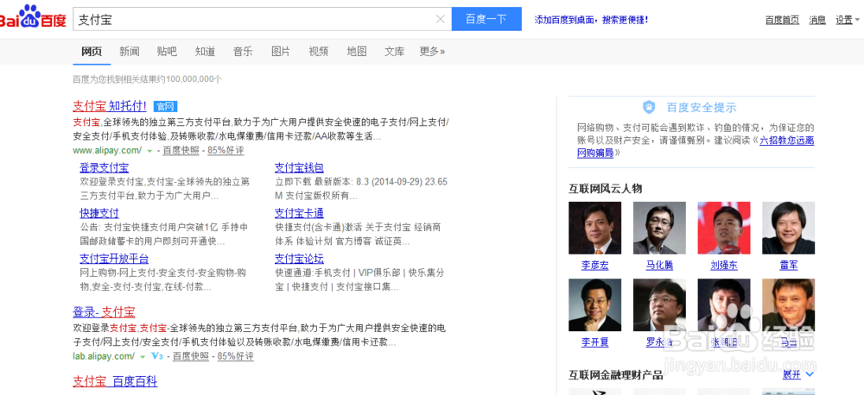
Task: Expand the 展开 link for 互联网金融理财产品
Action: coord(797,374)
